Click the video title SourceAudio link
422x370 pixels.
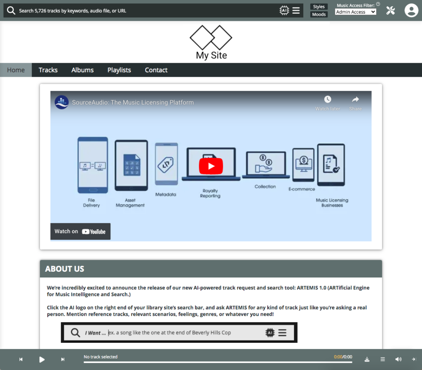tap(133, 102)
